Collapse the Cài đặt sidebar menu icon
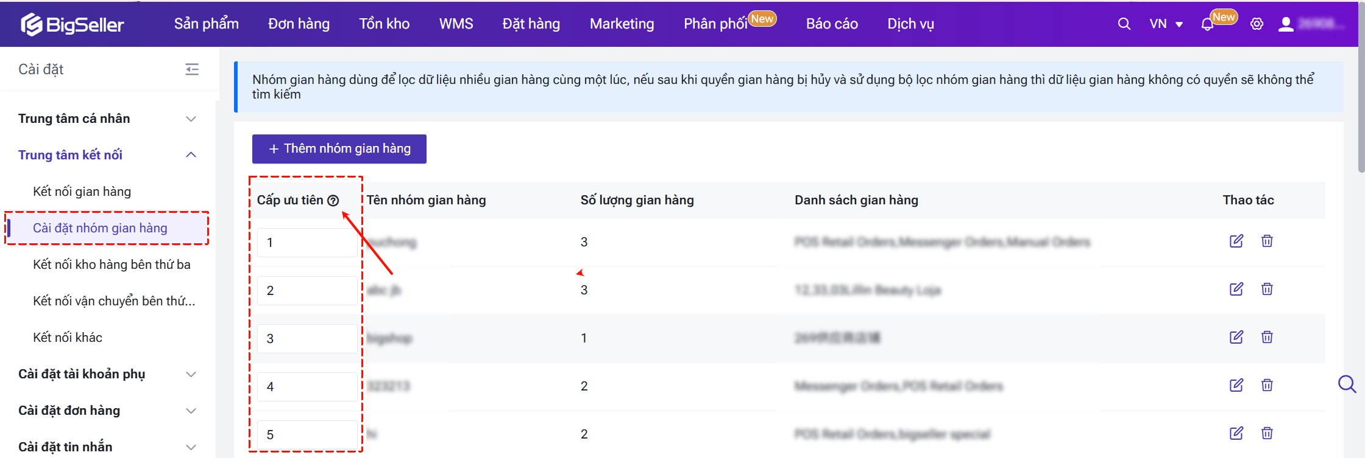The width and height of the screenshot is (1365, 458). [x=192, y=69]
